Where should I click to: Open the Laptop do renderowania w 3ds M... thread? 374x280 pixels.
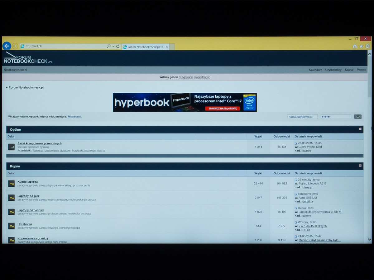pos(321,212)
